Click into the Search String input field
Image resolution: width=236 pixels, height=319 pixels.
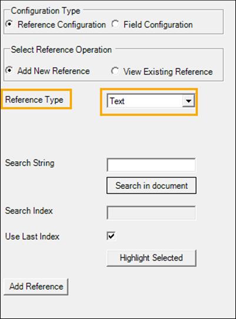coord(151,165)
